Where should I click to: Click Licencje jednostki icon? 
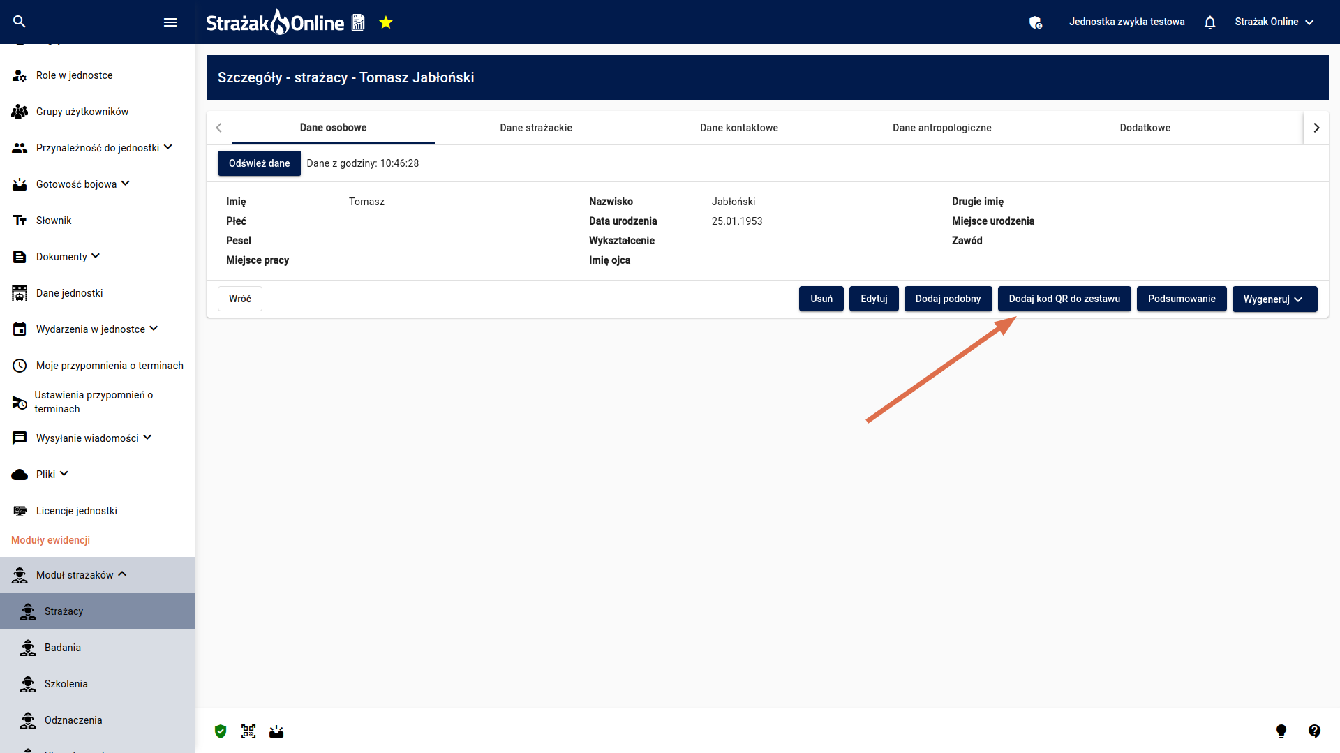click(x=20, y=511)
